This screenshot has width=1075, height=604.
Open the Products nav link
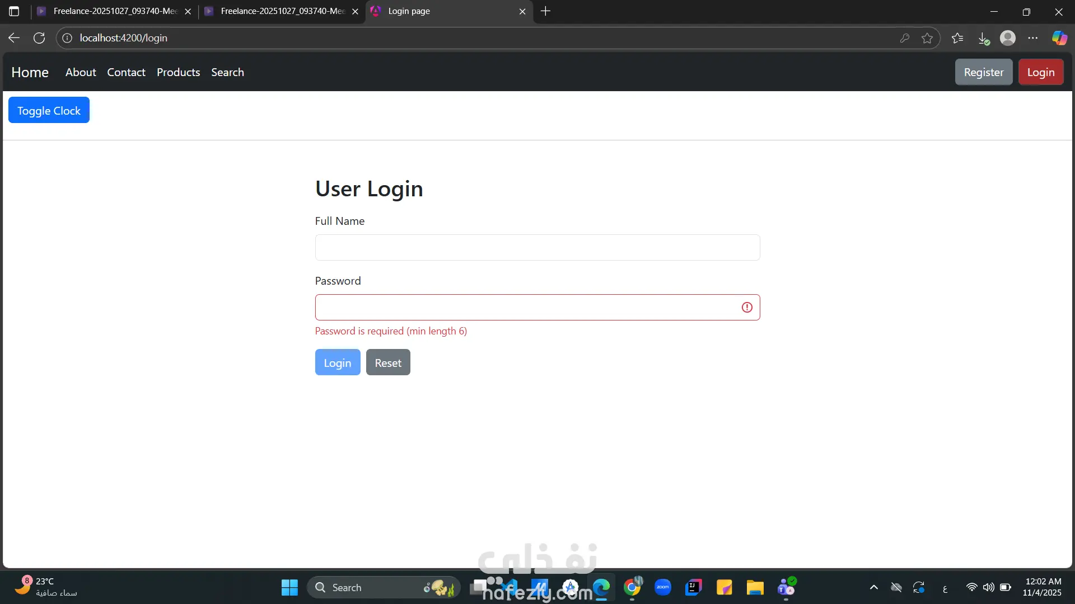pyautogui.click(x=178, y=72)
